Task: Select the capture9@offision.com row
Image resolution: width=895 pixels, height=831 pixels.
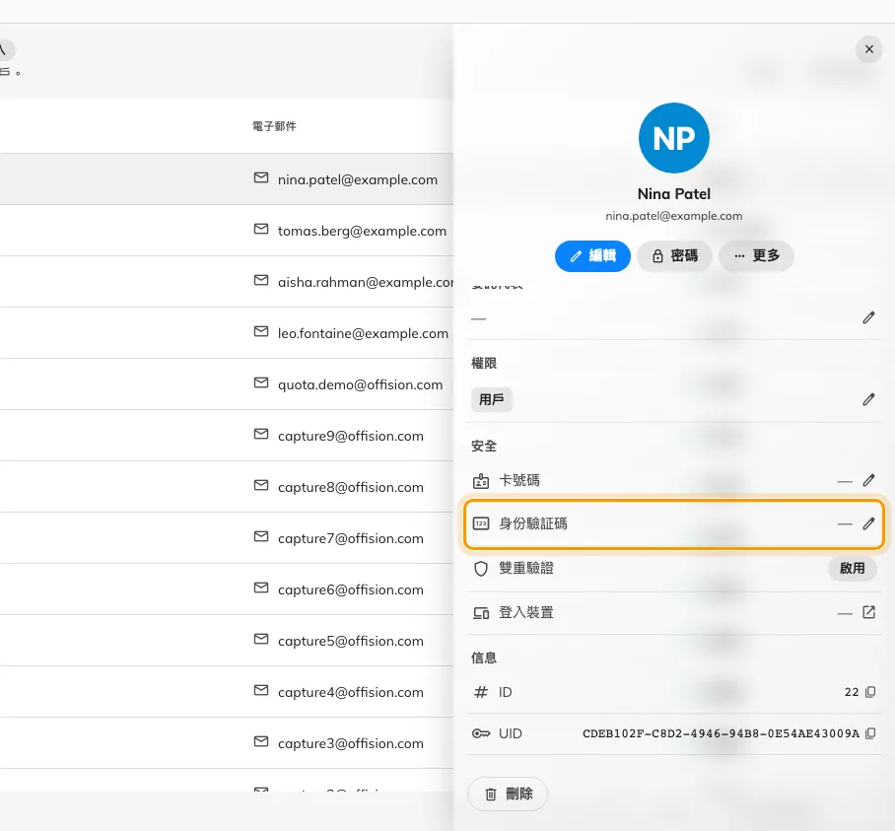Action: pyautogui.click(x=227, y=436)
